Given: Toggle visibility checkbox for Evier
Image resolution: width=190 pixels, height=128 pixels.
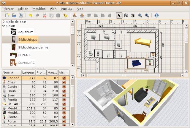Looking at the screenshot, I should coord(64,95).
